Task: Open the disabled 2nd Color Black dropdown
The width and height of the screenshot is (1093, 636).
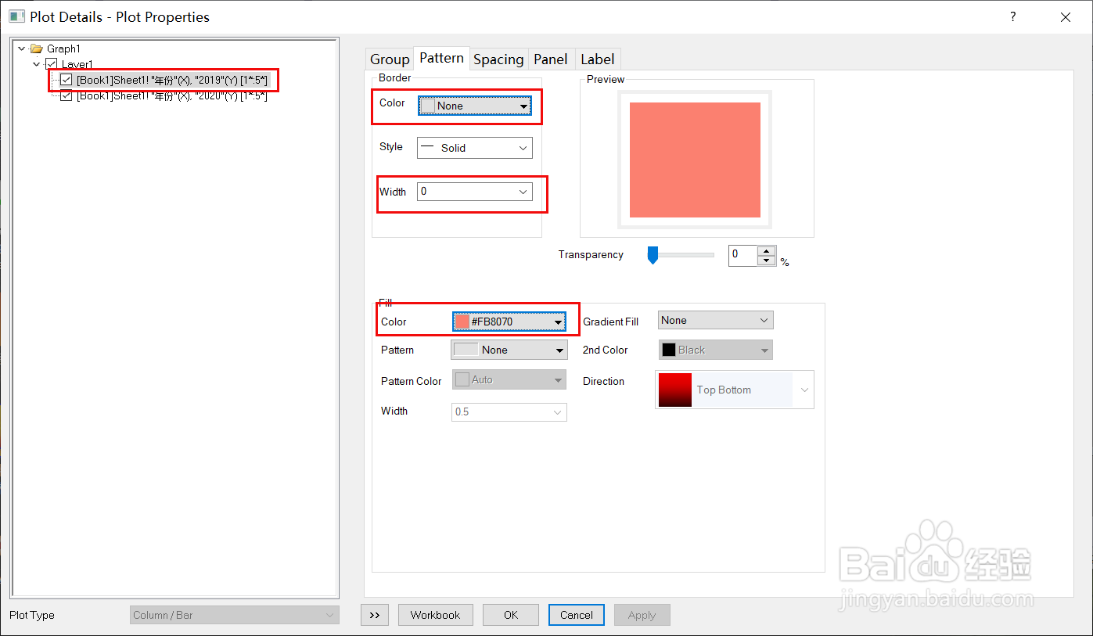Action: (x=716, y=350)
